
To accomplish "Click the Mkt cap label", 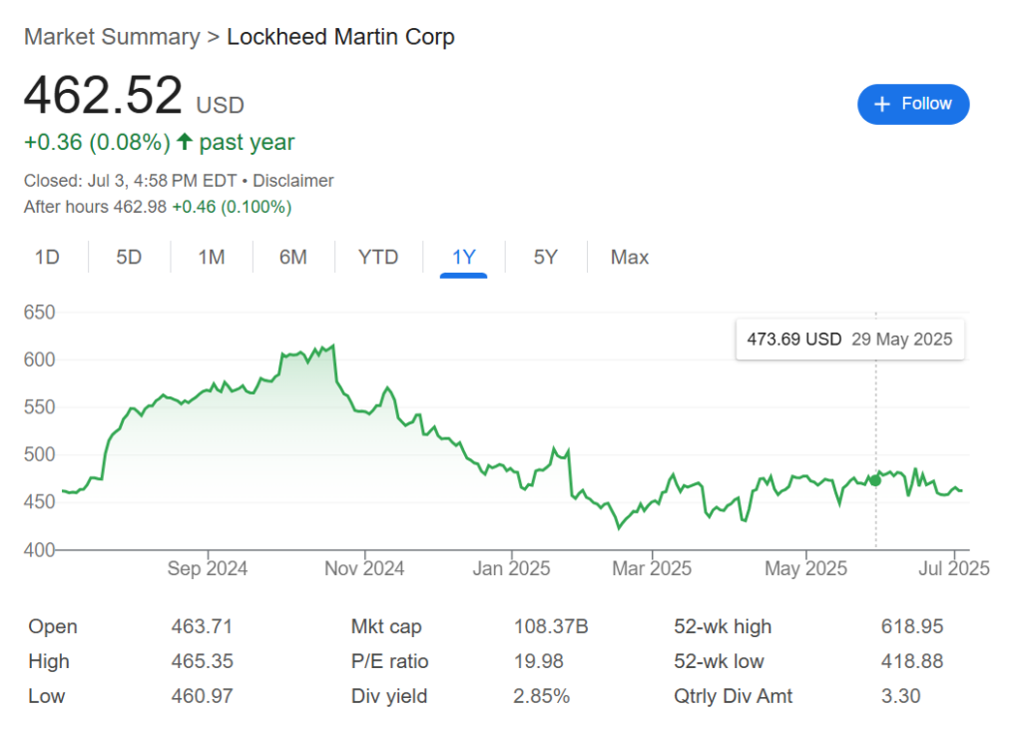I will pos(386,626).
